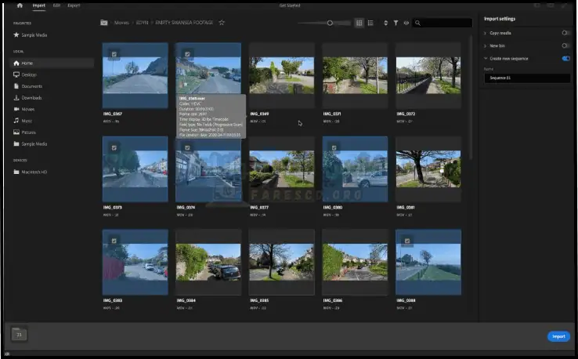Collapse the Create new sequence section
The image size is (578, 359).
pos(485,58)
